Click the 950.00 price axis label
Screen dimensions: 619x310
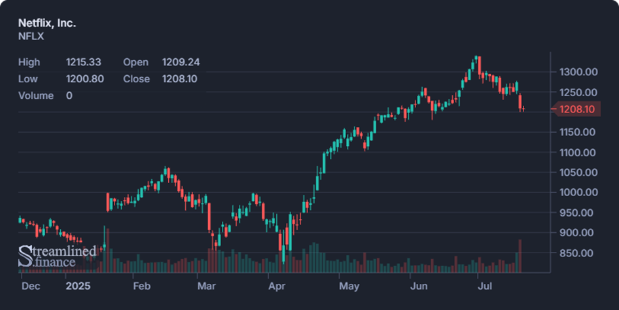point(576,213)
